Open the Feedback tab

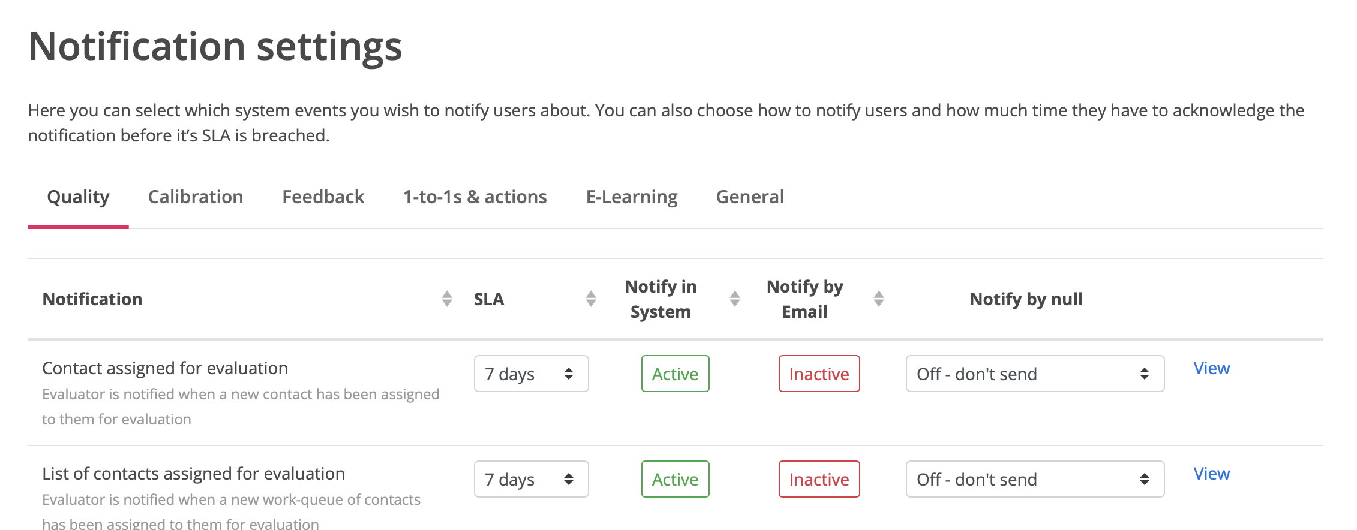click(x=323, y=197)
